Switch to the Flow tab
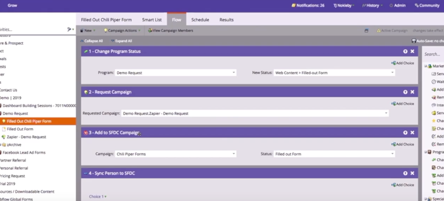Image resolution: width=444 pixels, height=201 pixels. tap(176, 20)
